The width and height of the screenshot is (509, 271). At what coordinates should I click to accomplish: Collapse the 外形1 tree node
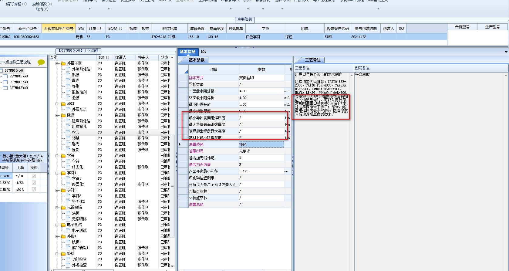point(57,236)
